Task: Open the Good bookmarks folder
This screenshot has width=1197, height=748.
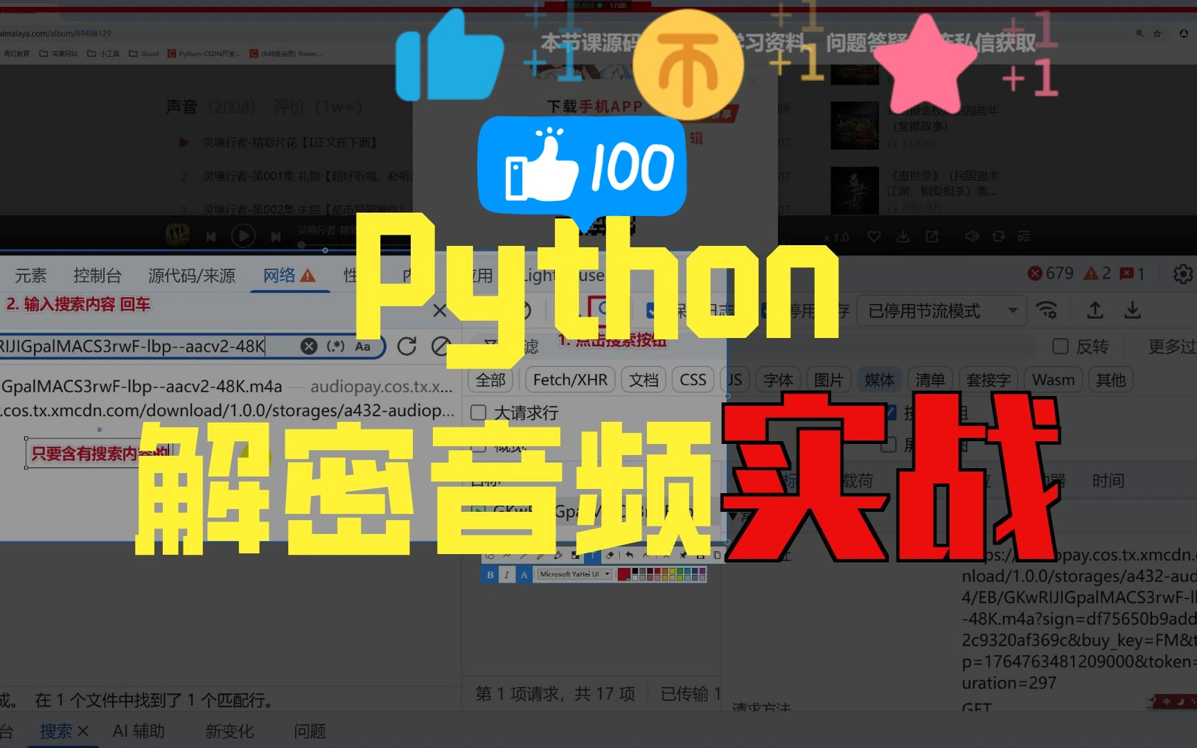Action: (x=143, y=53)
